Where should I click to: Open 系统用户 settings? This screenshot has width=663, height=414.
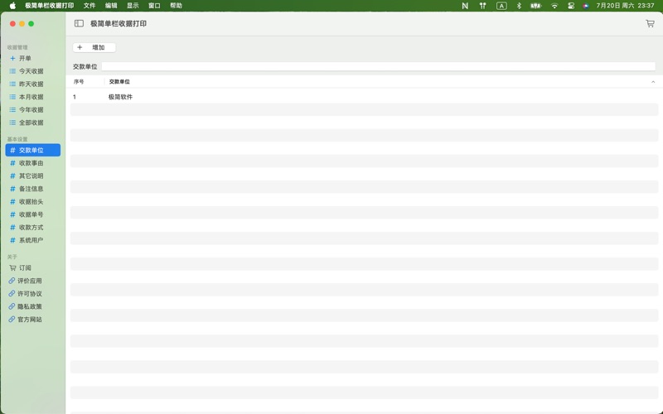click(33, 240)
